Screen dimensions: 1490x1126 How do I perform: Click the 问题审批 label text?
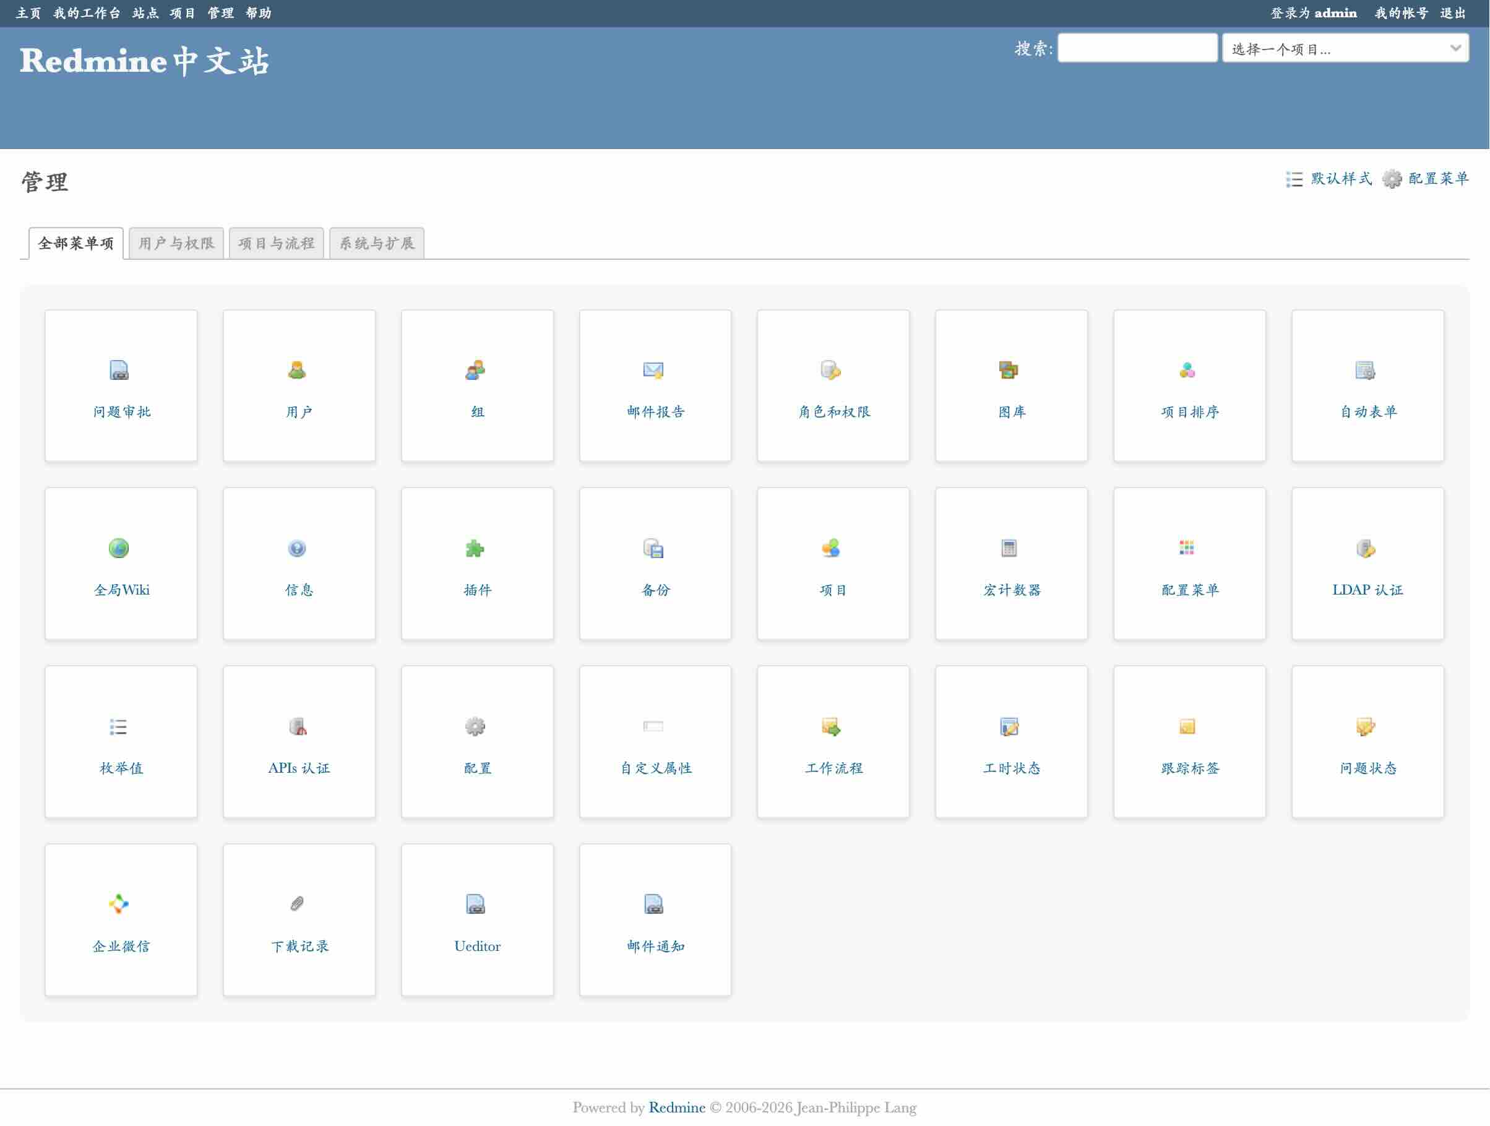122,411
